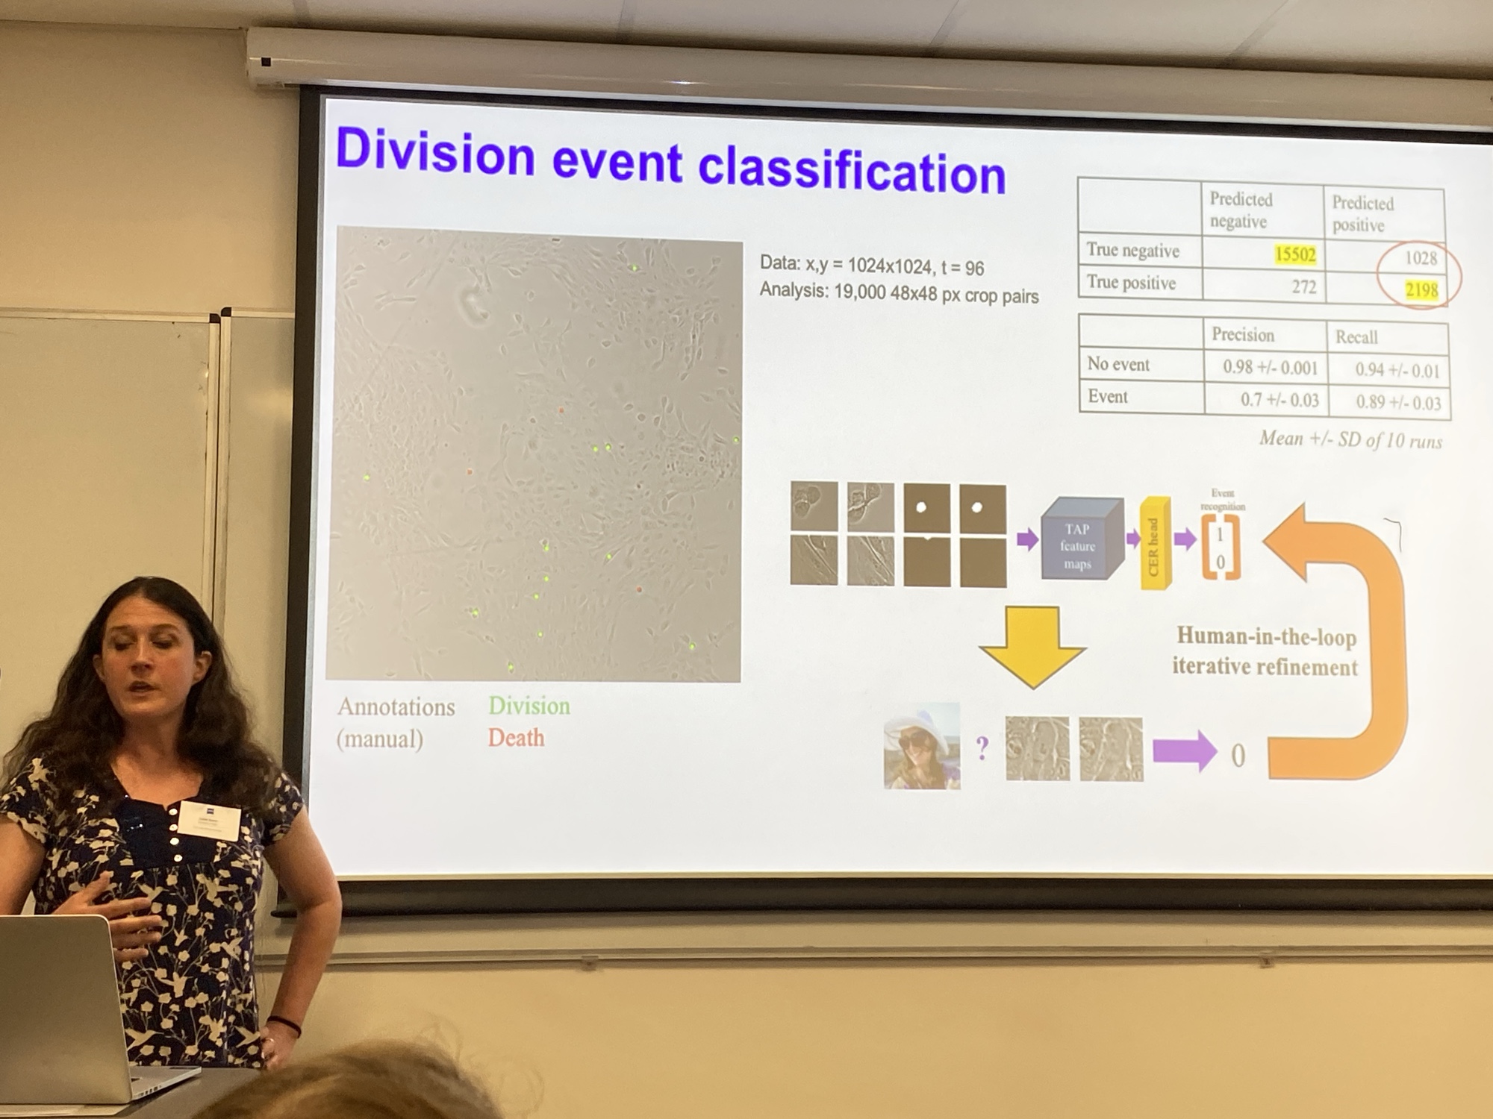Click the circled 2198 value
The width and height of the screenshot is (1493, 1119).
(x=1421, y=289)
